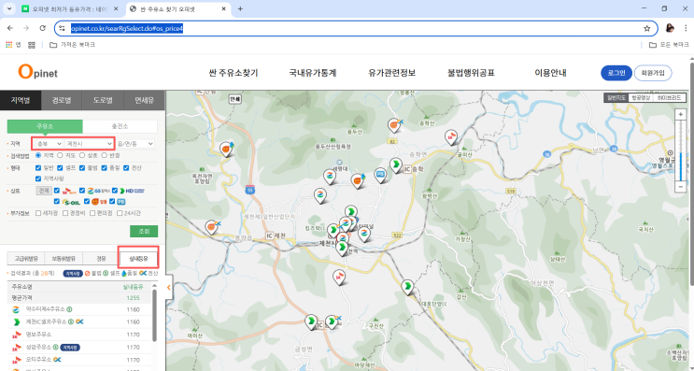Click the GS marker below 세명대 left side
Viewport: 694px width, 371px height.
(x=320, y=195)
